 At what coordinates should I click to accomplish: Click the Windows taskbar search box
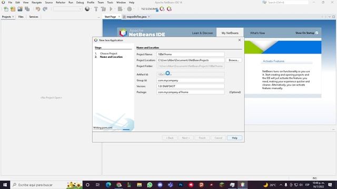pyautogui.click(x=46, y=185)
